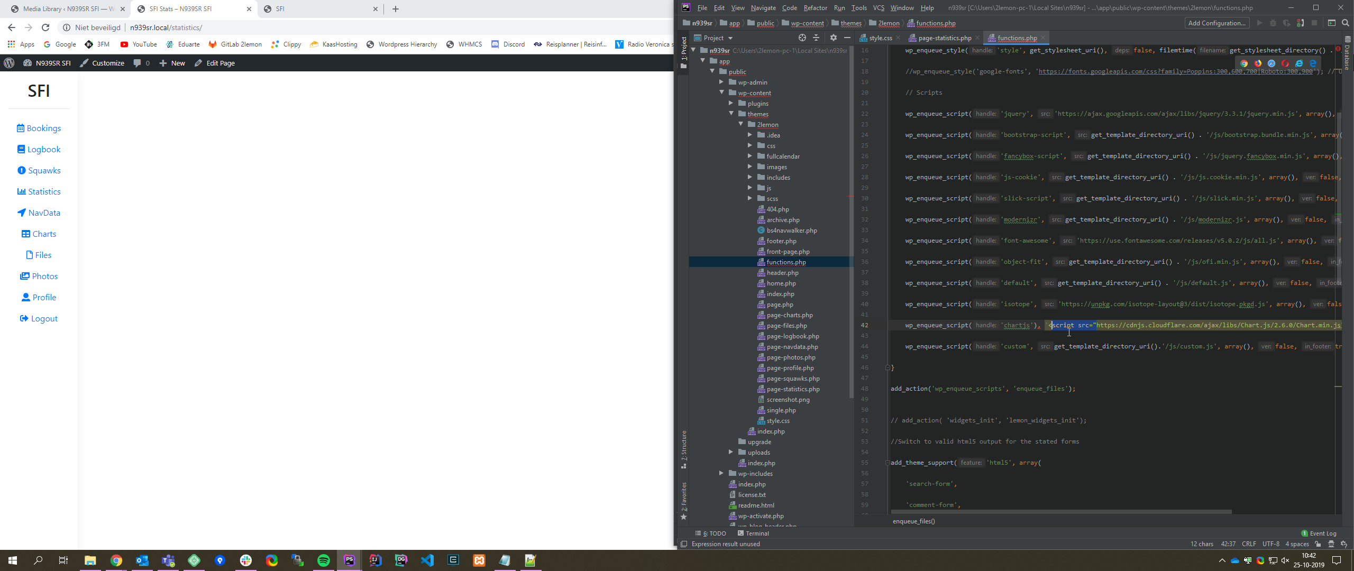Viewport: 1354px width, 571px height.
Task: Toggle the Terminal tool window
Action: [x=753, y=533]
